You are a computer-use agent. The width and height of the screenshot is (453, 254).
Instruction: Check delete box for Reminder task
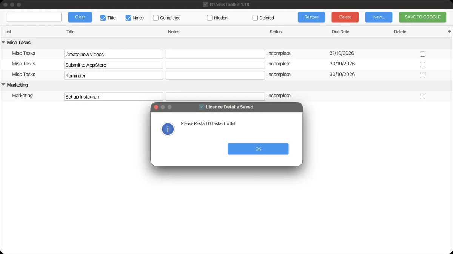(x=422, y=75)
